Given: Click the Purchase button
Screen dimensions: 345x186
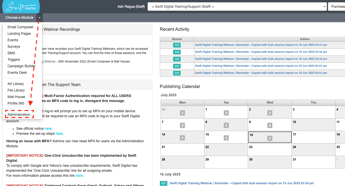Looking at the screenshot, I should coord(336,6).
